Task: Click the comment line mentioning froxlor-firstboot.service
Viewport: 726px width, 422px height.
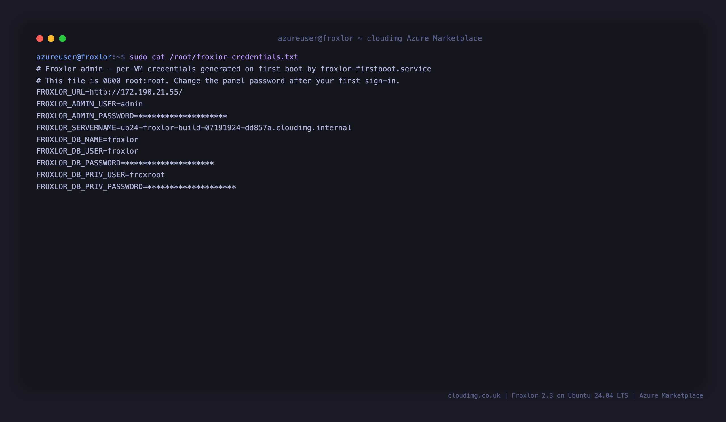Action: (234, 69)
